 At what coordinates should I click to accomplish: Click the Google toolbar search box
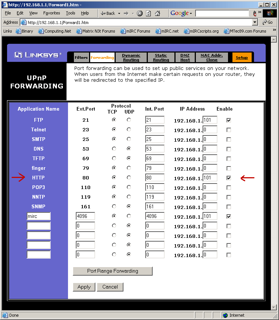click(x=222, y=13)
